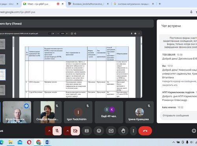Viewport: 197px width, 146px height.
Task: Download the shared PDF
Action: (132, 34)
